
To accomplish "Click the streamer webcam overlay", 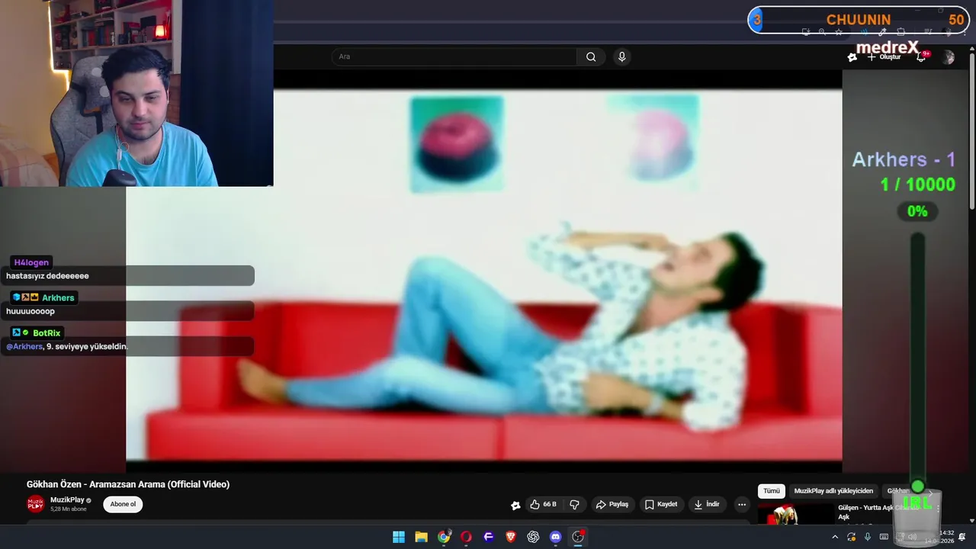I will 136,93.
